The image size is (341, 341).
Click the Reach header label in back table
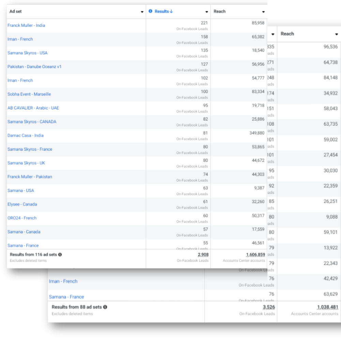pyautogui.click(x=287, y=34)
